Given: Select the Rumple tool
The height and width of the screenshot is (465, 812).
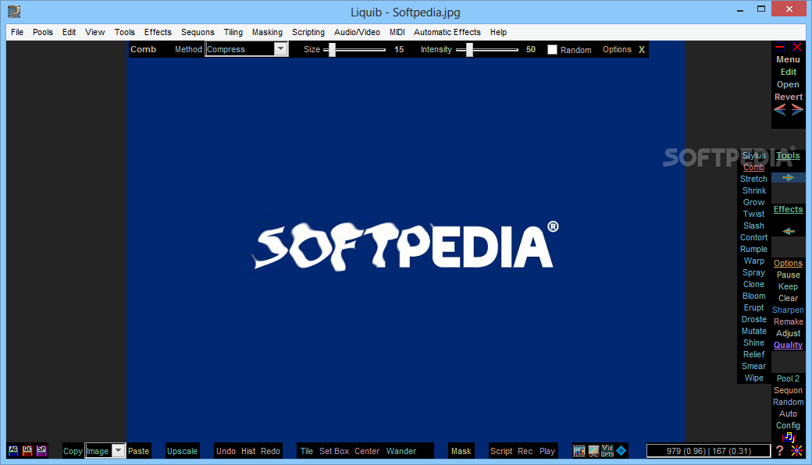Looking at the screenshot, I should 753,250.
